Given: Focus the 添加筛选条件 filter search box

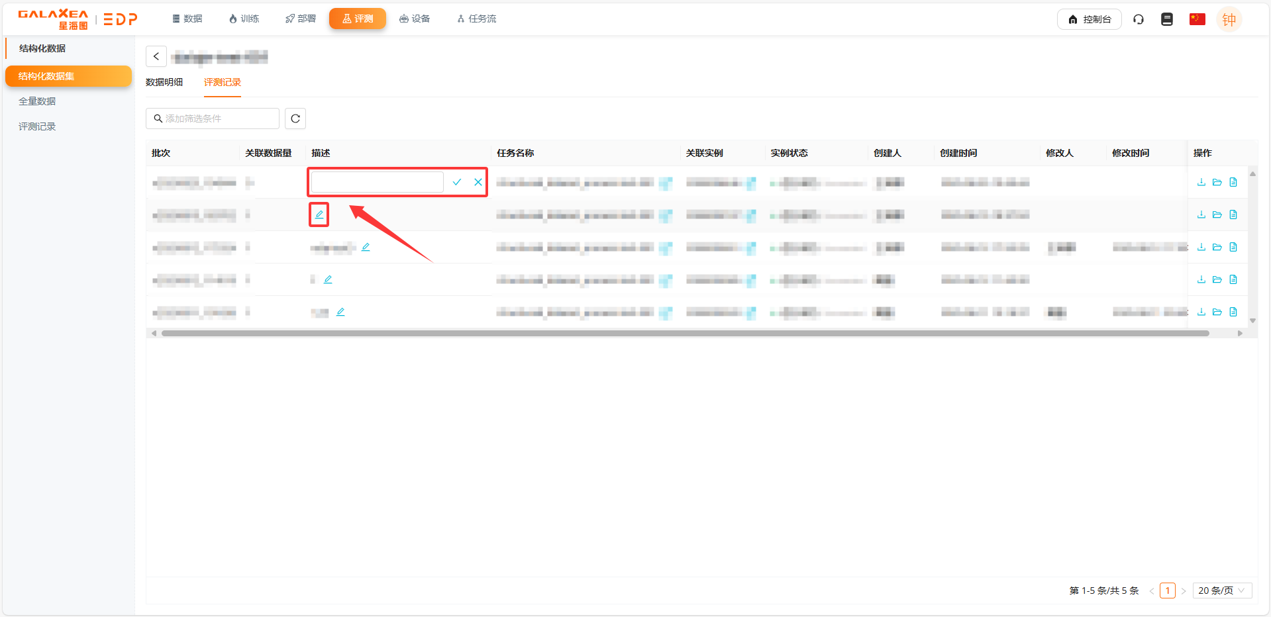Looking at the screenshot, I should [x=213, y=119].
